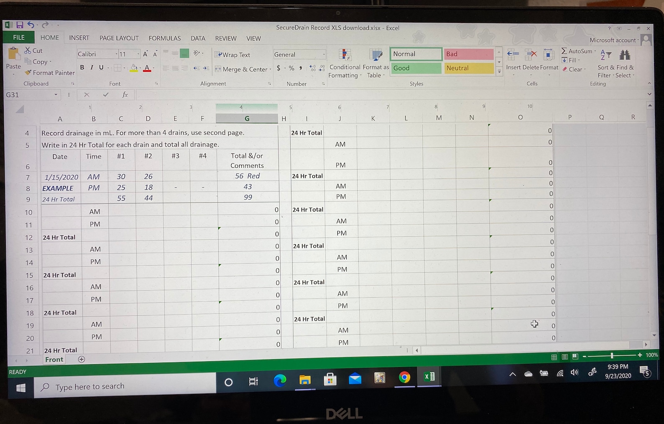Undo the last action
664x424 pixels.
pos(31,25)
